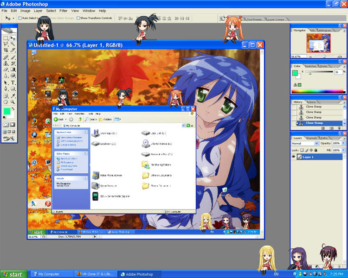Select the Hand tool
The width and height of the screenshot is (348, 278).
[x=6, y=102]
